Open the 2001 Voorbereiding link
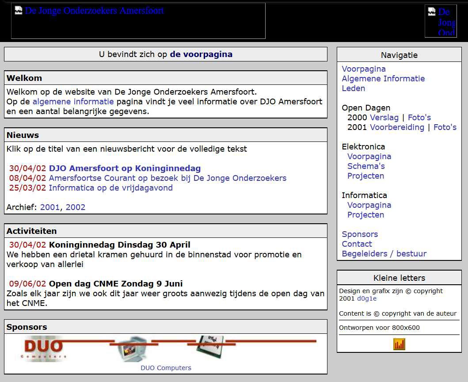Screen dimensions: 468x382 tap(397, 127)
